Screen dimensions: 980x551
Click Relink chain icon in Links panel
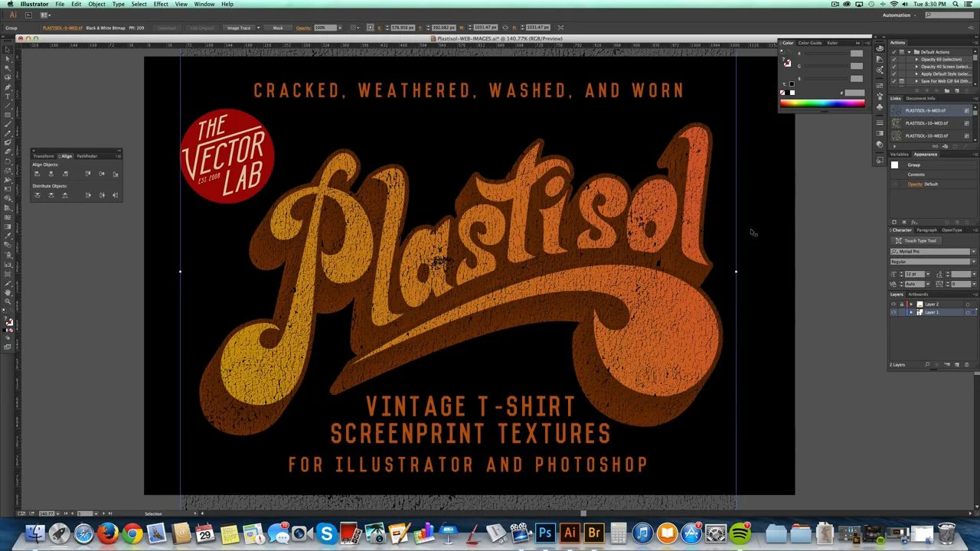click(x=935, y=146)
